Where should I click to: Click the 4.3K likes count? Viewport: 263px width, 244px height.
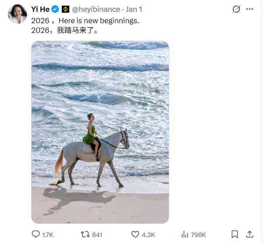(x=149, y=234)
